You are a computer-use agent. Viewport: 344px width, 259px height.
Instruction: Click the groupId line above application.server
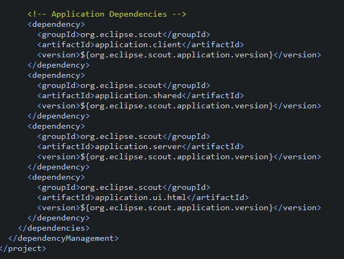tap(124, 136)
